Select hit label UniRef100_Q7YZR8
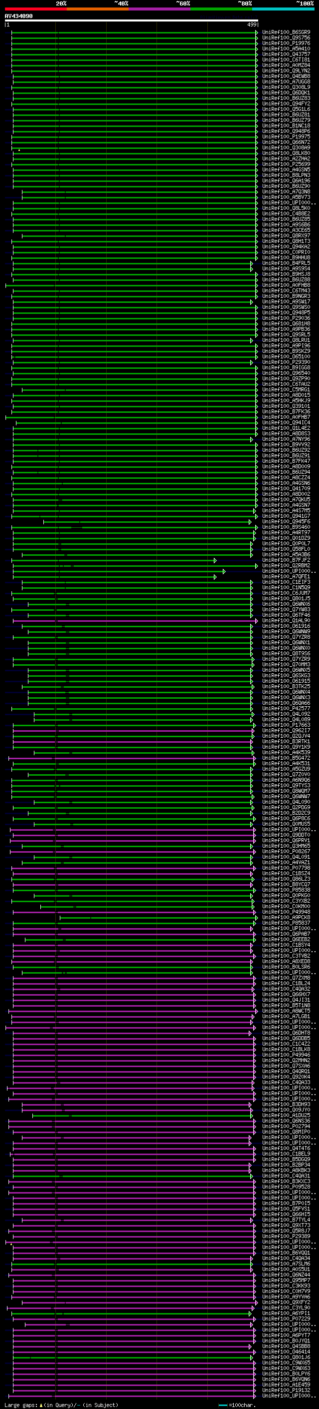 click(x=286, y=637)
